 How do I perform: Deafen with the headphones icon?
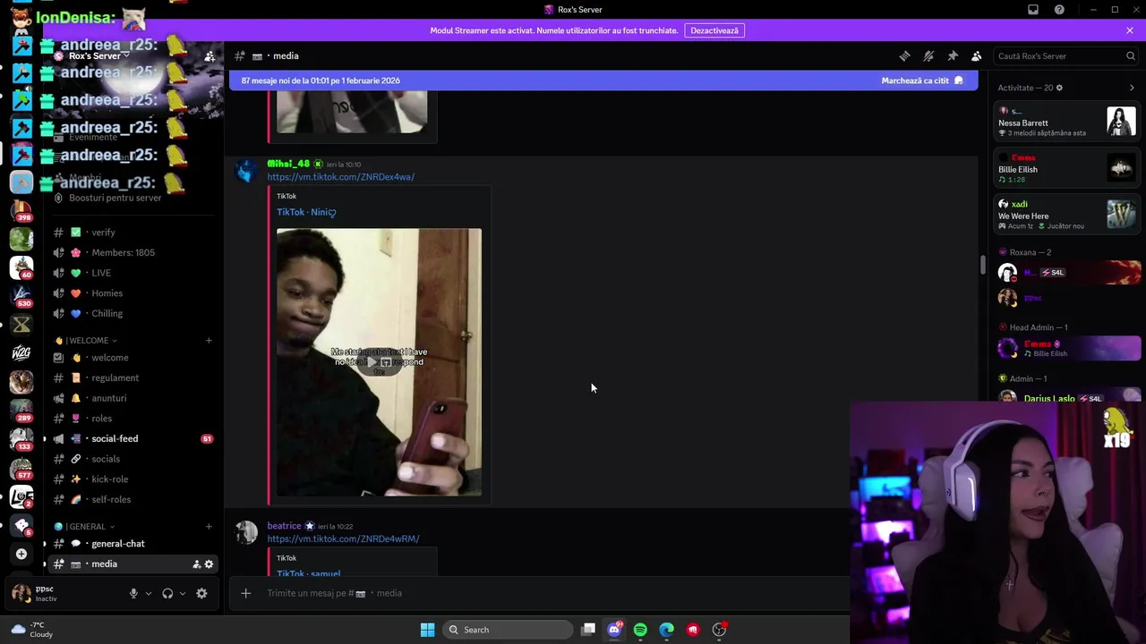pyautogui.click(x=167, y=593)
